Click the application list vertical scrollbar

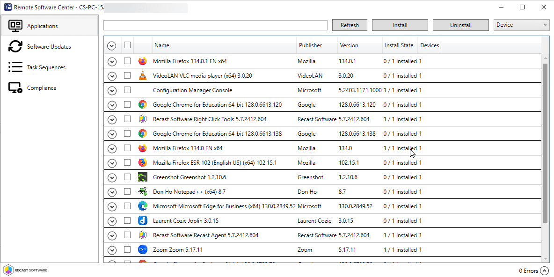point(546,144)
